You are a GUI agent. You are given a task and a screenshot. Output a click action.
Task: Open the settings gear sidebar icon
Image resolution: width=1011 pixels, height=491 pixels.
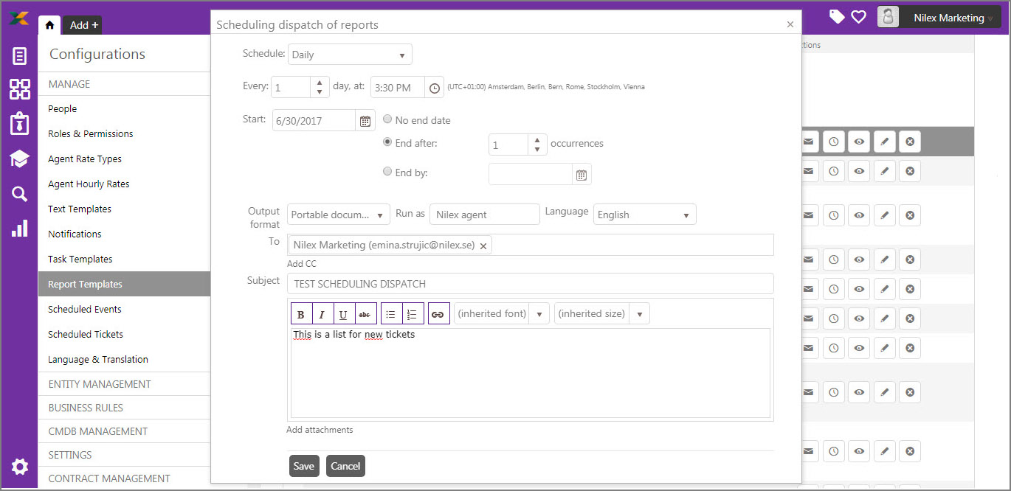[x=19, y=466]
